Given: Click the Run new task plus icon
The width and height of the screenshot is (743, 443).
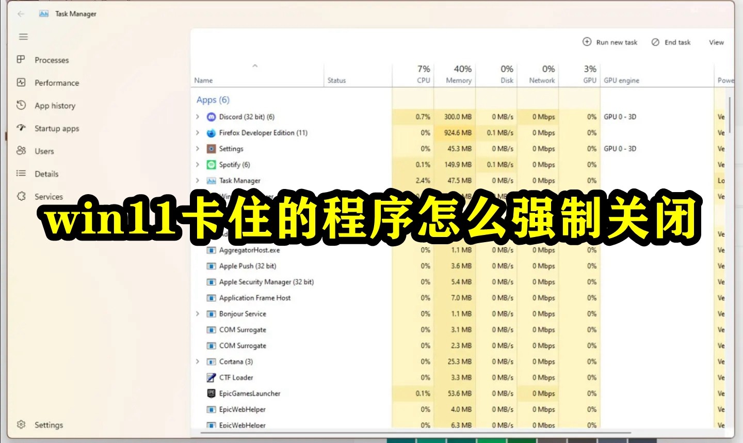Looking at the screenshot, I should (587, 42).
